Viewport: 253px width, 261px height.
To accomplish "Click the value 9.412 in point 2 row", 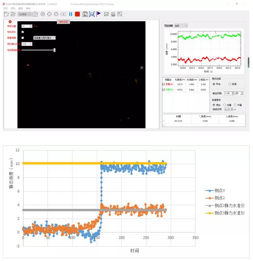I will (180, 90).
